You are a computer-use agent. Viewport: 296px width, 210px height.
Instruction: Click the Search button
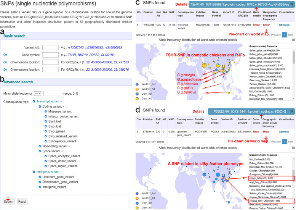(9, 202)
